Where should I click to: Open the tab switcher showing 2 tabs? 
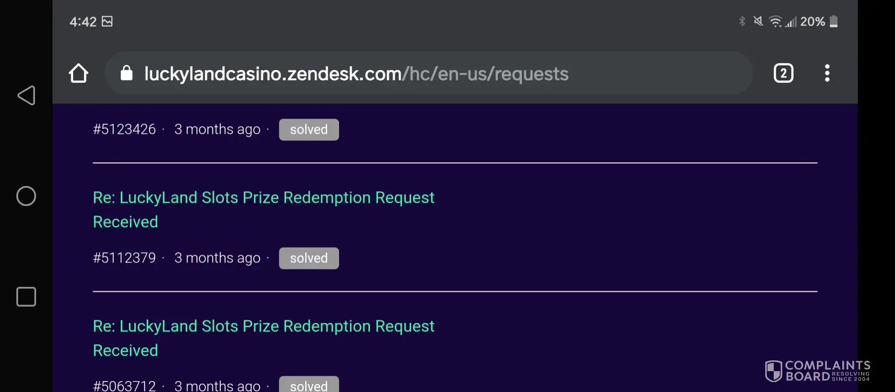[x=783, y=73]
